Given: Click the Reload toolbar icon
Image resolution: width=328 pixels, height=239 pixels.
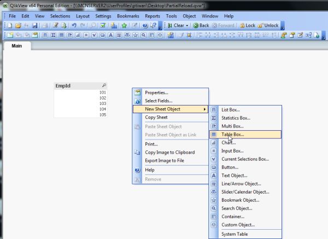Looking at the screenshot, I should pyautogui.click(x=64, y=26).
